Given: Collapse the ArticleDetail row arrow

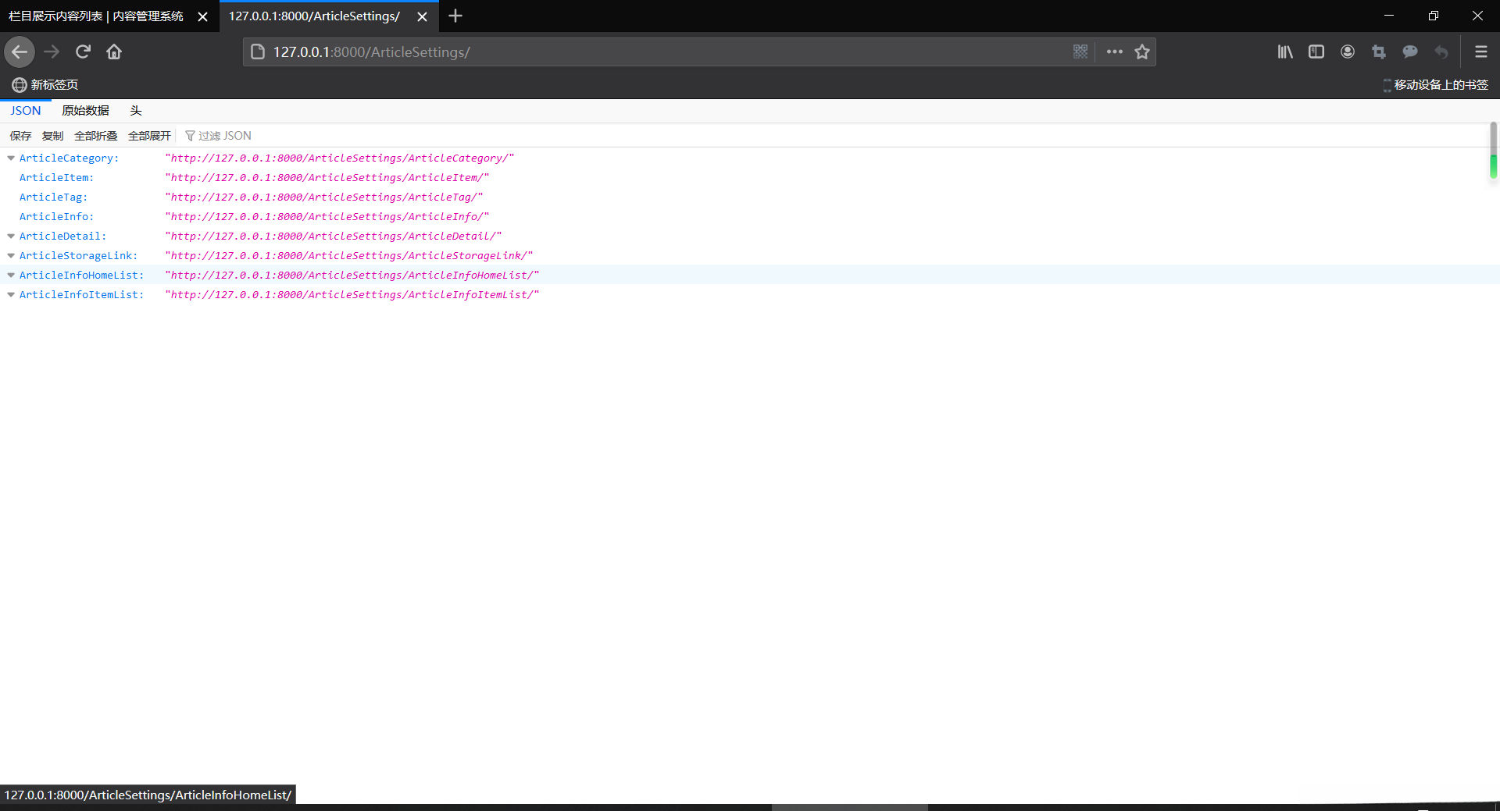Looking at the screenshot, I should pos(11,237).
